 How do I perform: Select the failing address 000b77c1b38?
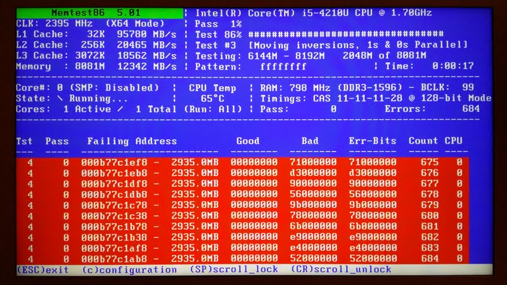point(114,237)
